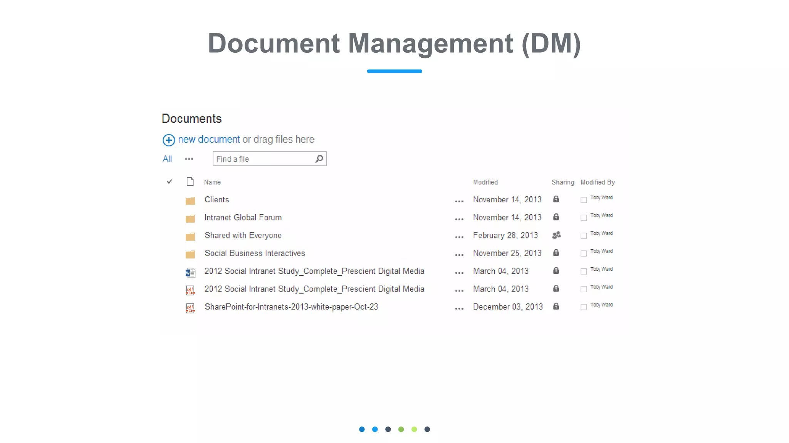Open the views ellipsis next to All
Image resolution: width=789 pixels, height=443 pixels.
tap(189, 159)
